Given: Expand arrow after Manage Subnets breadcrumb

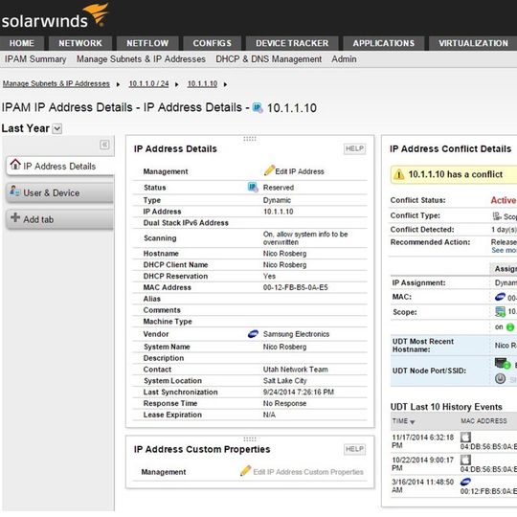Looking at the screenshot, I should pos(118,84).
